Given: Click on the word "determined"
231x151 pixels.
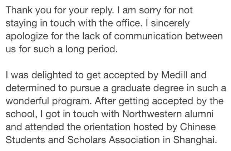Looking at the screenshot, I should [x=31, y=88].
